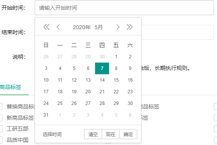Tick the 新商品标签 checkbox

click(x=1, y=118)
